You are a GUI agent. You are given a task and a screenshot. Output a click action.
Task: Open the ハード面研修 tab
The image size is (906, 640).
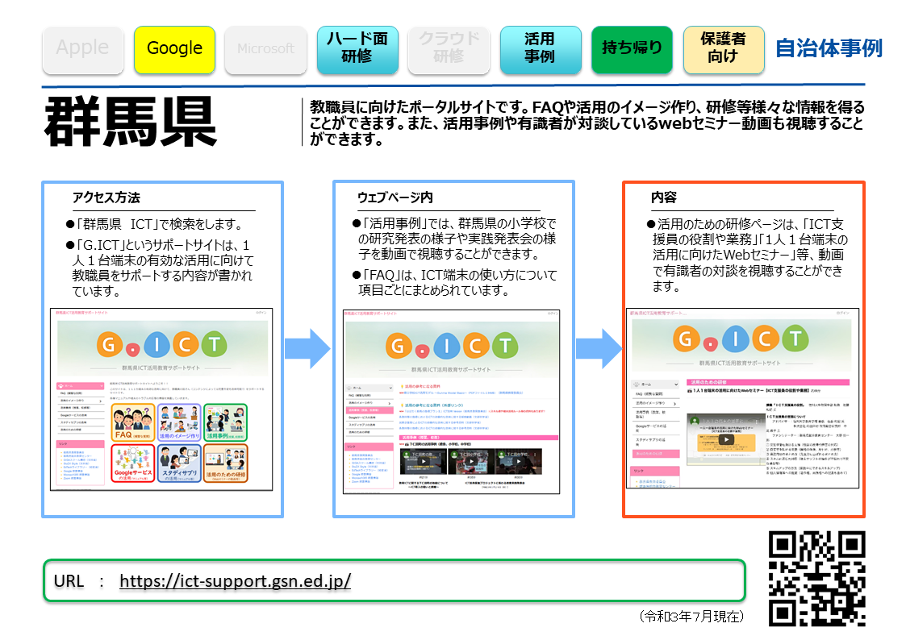click(x=357, y=50)
